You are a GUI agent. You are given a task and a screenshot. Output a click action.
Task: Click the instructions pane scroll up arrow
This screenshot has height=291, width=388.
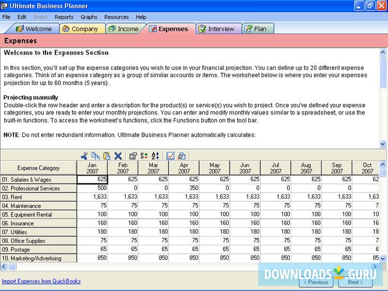(382, 52)
